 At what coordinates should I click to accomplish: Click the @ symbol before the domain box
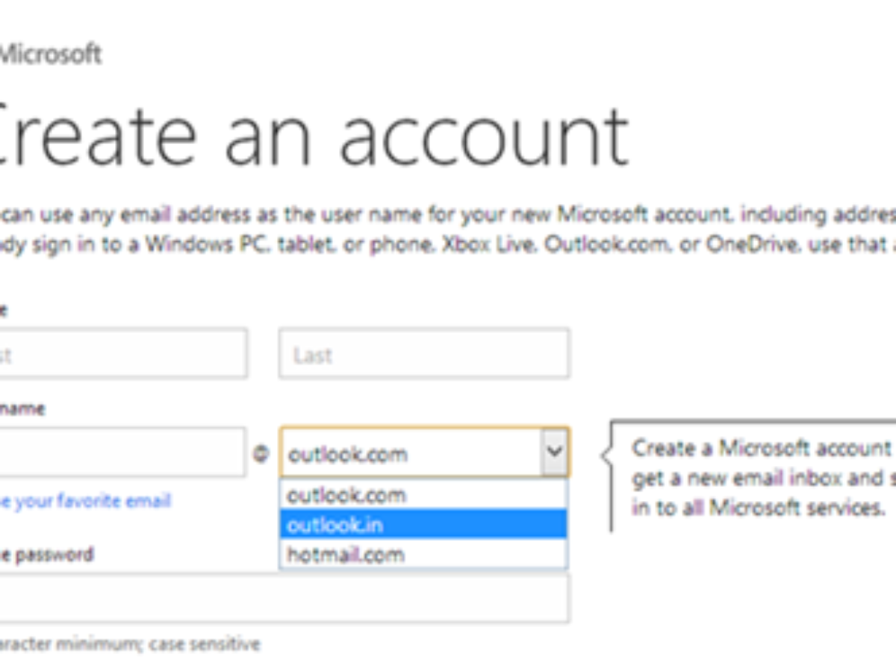tap(261, 453)
